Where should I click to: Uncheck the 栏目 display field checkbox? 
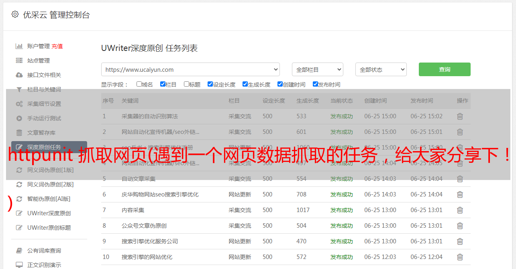(x=163, y=84)
